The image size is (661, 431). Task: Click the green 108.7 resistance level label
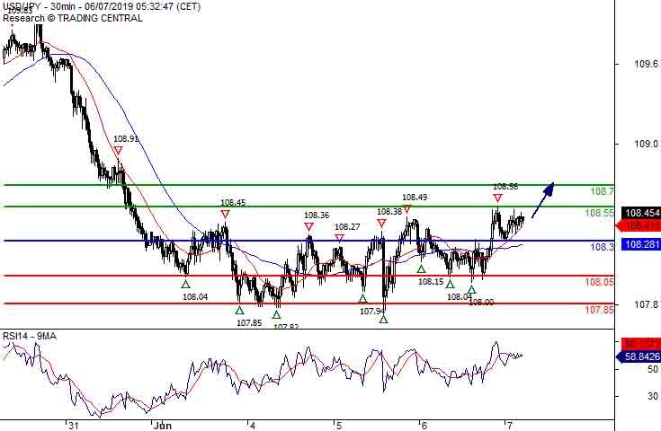602,191
